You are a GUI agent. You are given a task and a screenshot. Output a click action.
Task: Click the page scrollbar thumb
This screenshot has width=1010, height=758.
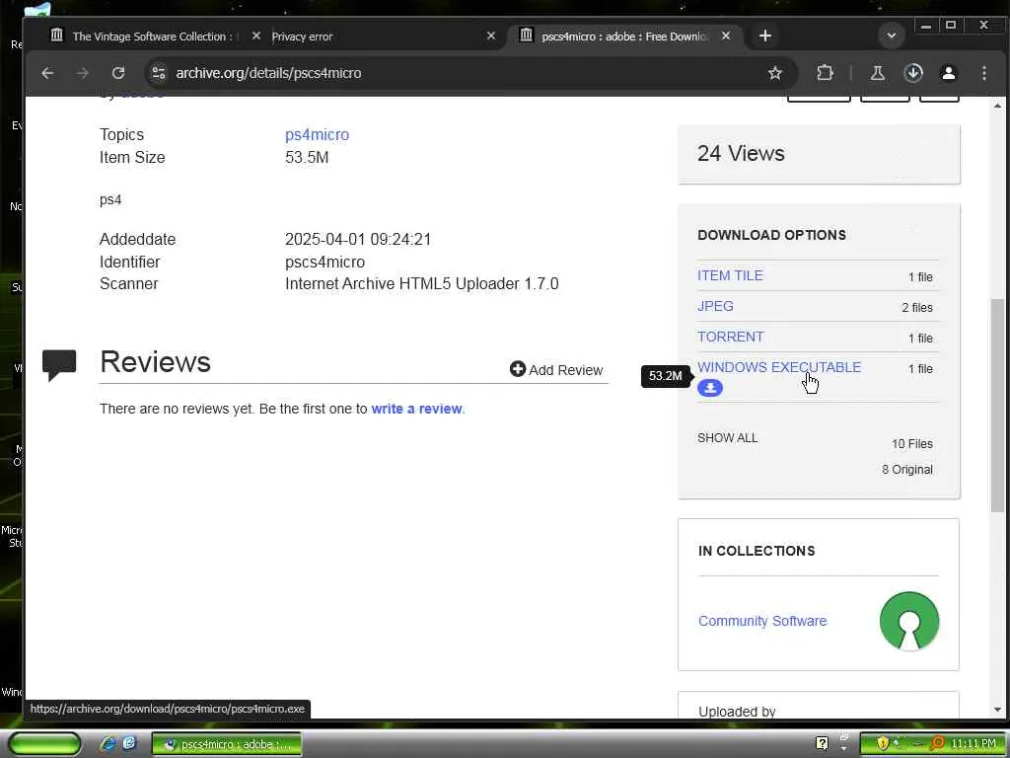(997, 406)
